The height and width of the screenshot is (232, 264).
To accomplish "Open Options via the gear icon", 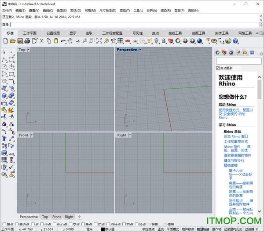I will click(214, 41).
